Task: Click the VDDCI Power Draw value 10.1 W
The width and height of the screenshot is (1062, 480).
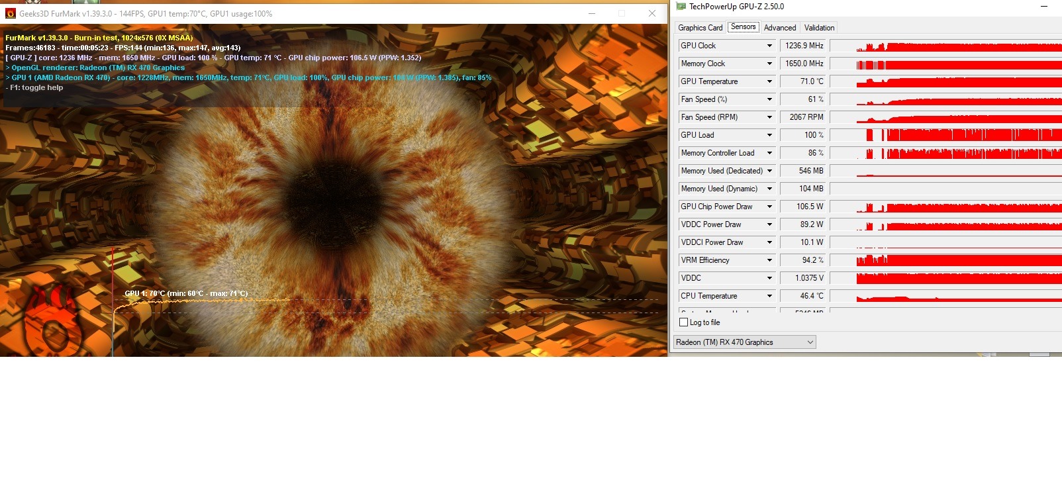Action: coord(803,242)
